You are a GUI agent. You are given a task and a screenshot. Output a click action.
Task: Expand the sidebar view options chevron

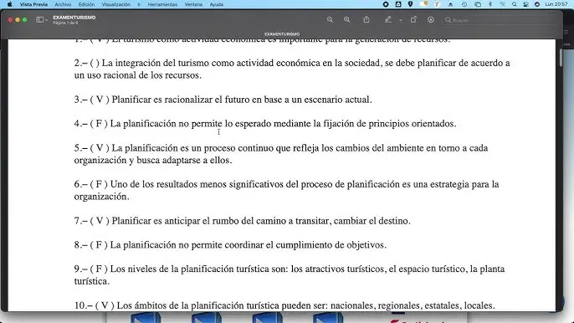click(x=47, y=20)
